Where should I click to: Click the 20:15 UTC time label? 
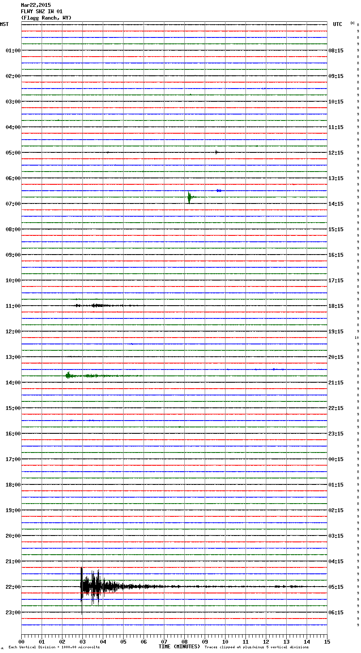(336, 357)
